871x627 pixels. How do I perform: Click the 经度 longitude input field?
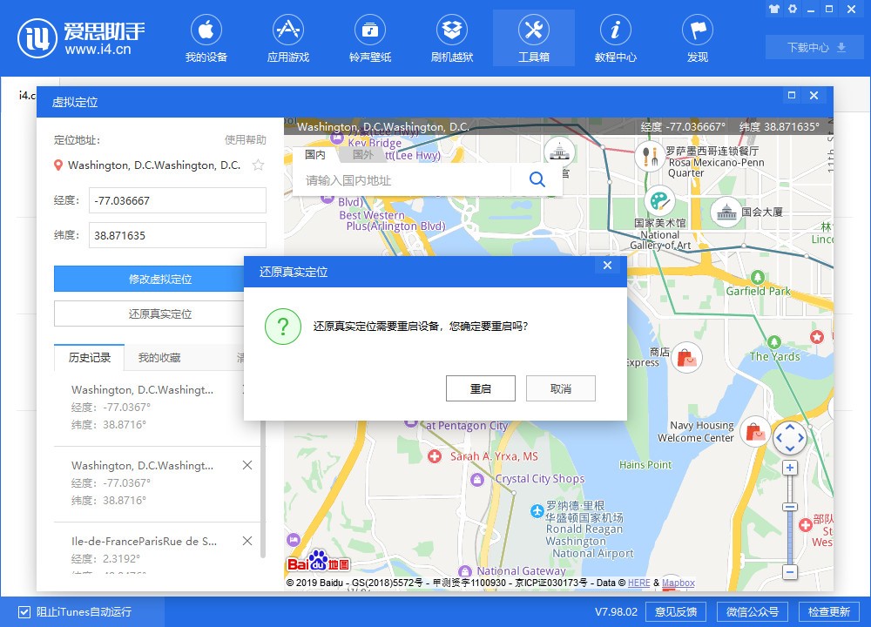pyautogui.click(x=178, y=200)
